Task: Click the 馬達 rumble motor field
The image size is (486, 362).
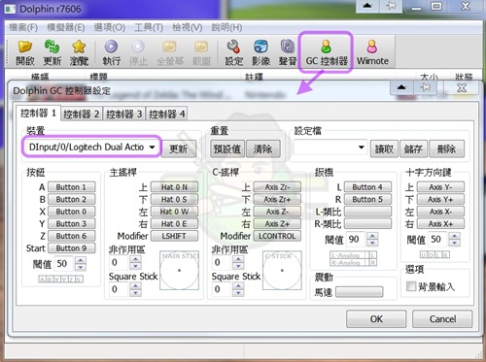Action: [x=360, y=292]
